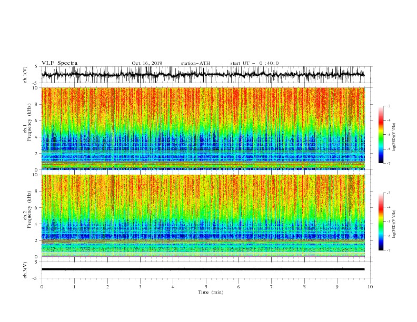
Task: Click time axis tick label "1"
Action: [74, 287]
